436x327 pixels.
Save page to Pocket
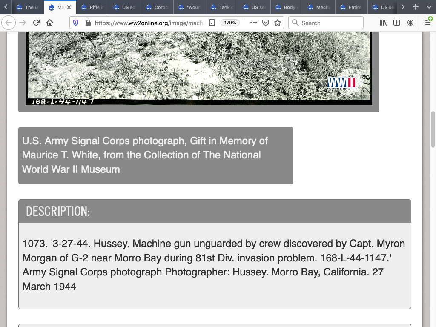tap(266, 23)
